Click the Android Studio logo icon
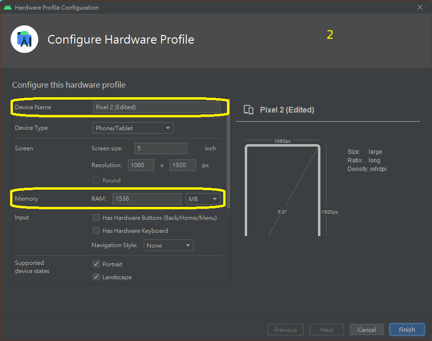432x341 pixels. pos(24,39)
